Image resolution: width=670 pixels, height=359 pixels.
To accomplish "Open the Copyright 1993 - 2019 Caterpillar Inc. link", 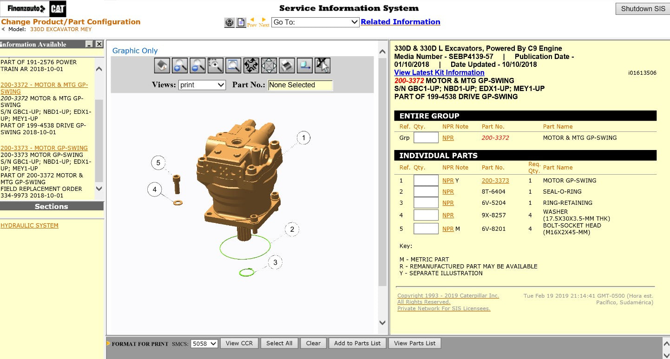I will coord(448,296).
